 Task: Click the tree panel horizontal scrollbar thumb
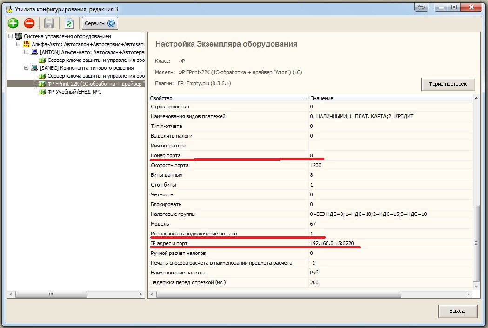(51, 294)
